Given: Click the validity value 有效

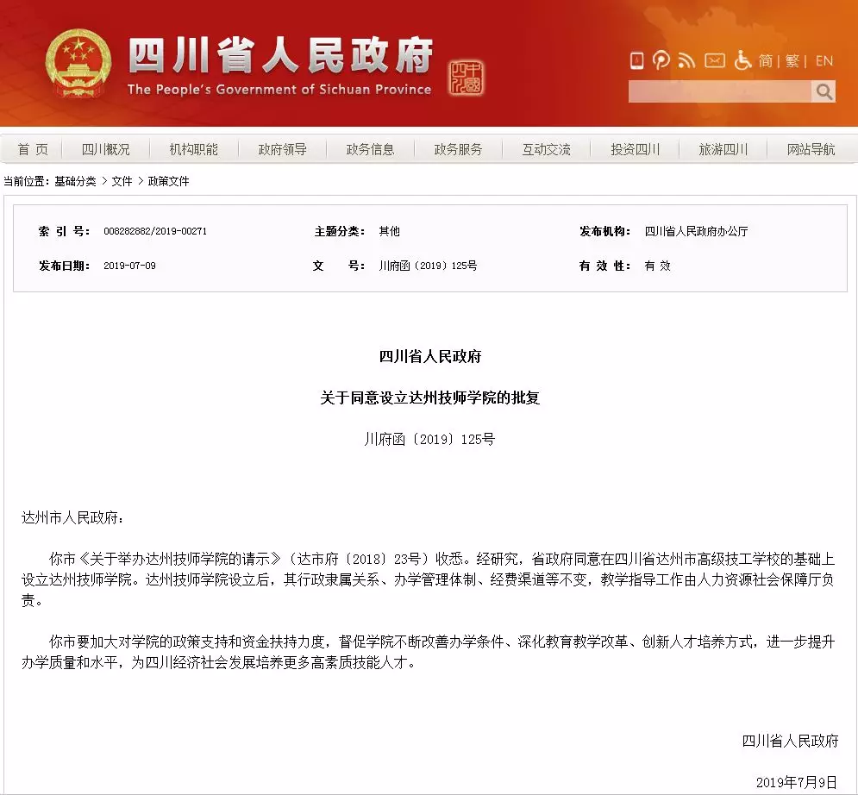Looking at the screenshot, I should tap(657, 266).
